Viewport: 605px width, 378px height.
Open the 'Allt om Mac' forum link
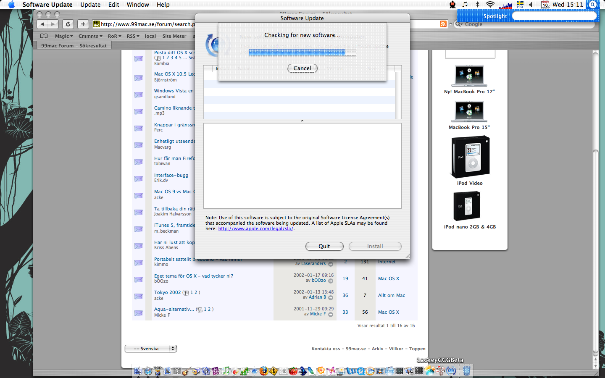click(392, 295)
